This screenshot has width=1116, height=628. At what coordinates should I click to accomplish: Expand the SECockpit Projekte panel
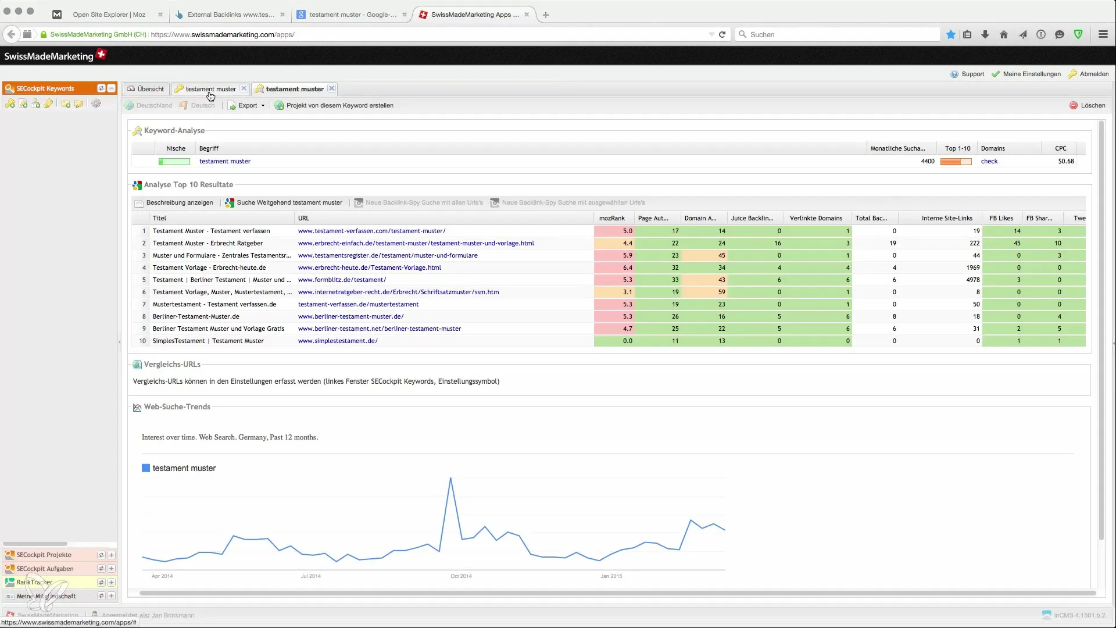tap(111, 555)
